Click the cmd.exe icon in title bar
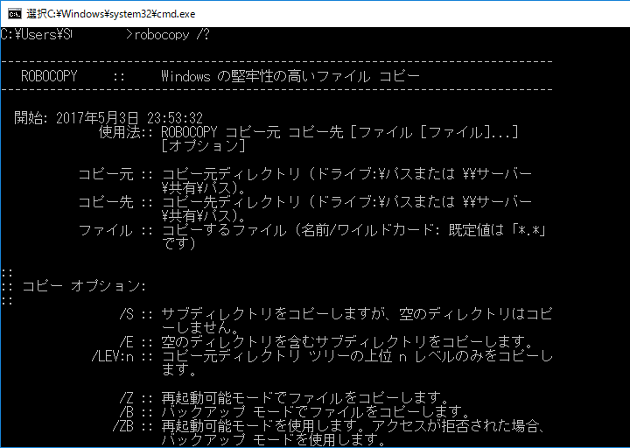Image resolution: width=630 pixels, height=448 pixels. pyautogui.click(x=15, y=14)
